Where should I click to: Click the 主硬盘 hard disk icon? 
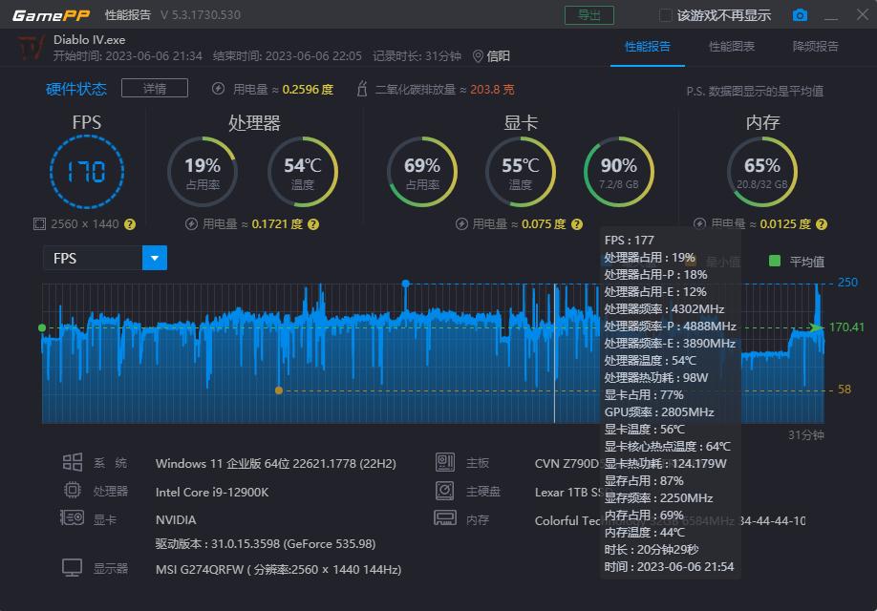click(445, 490)
